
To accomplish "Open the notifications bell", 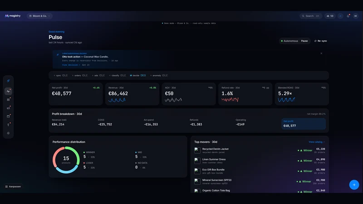I will click(x=348, y=16).
